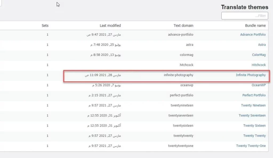Select the Perfect Portfolio link

254,95
